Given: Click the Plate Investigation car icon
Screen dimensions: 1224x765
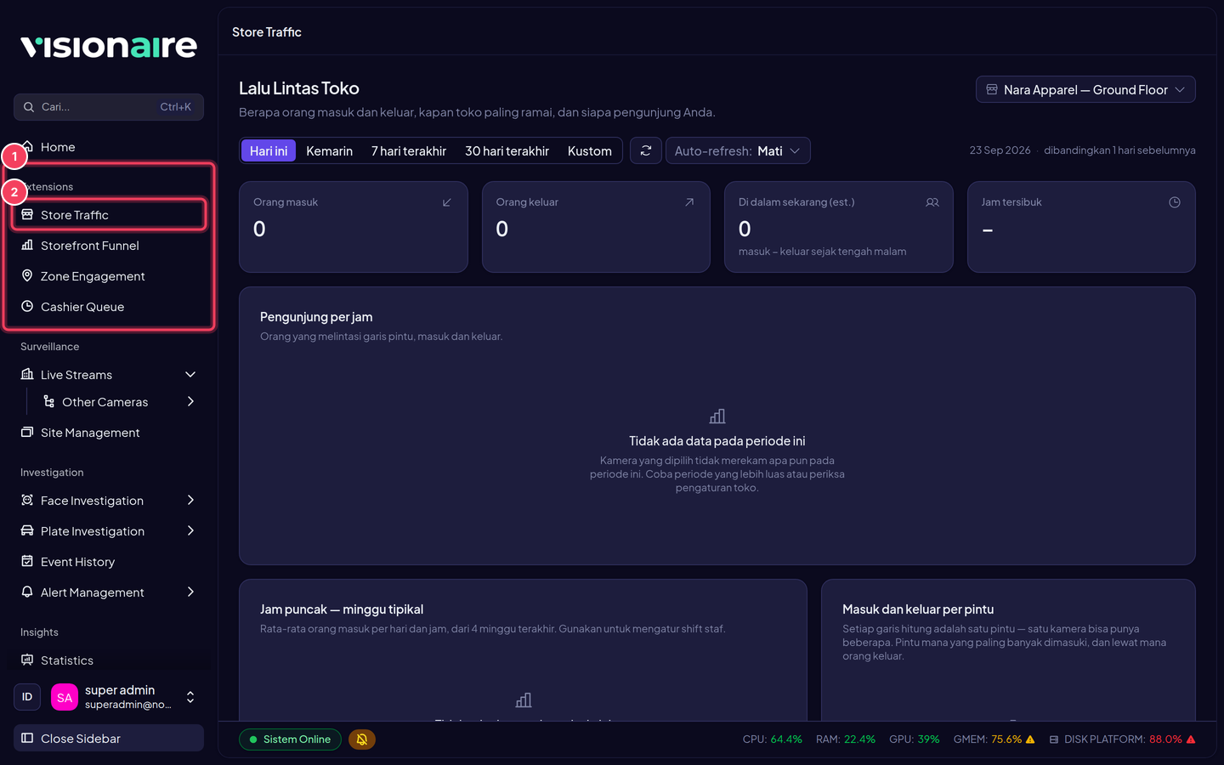Looking at the screenshot, I should coord(27,530).
